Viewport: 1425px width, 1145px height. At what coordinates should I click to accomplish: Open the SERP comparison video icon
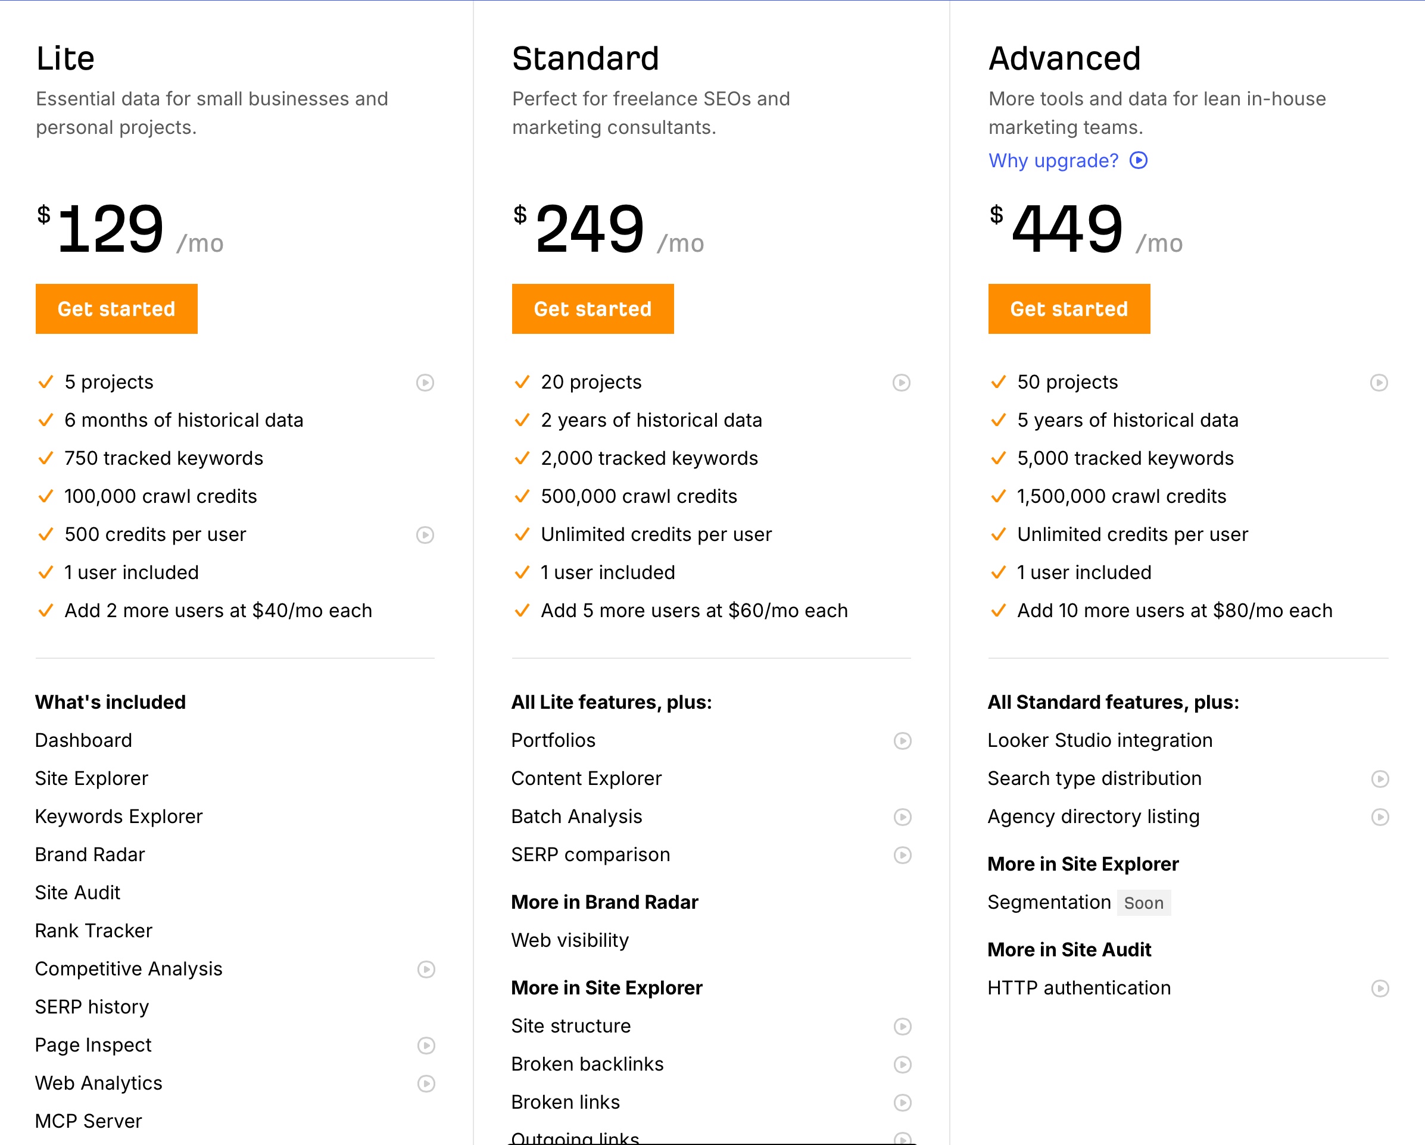902,855
